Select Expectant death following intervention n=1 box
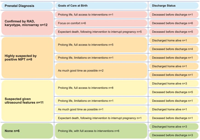Viewport: 200px width, 140px height. pos(101,118)
